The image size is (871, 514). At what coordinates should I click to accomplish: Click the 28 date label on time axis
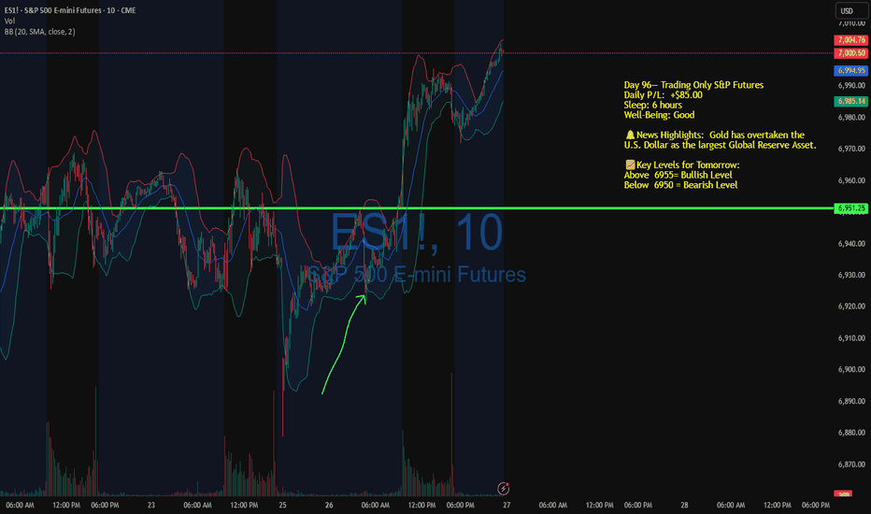pyautogui.click(x=684, y=505)
